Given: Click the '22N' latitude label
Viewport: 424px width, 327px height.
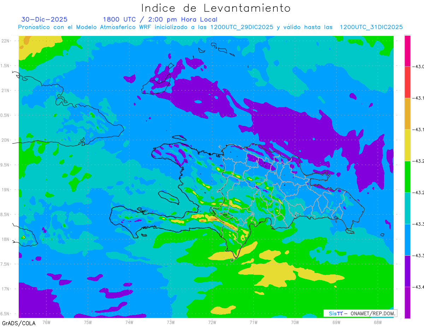Looking at the screenshot, I should (x=6, y=41).
